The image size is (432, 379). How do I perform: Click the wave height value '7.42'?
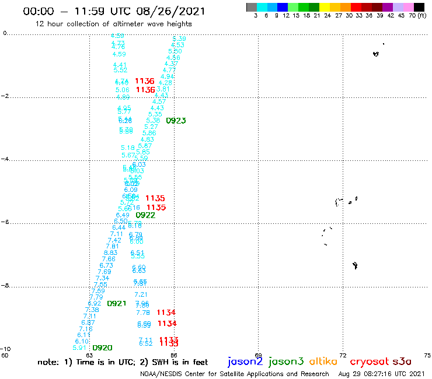(114, 240)
